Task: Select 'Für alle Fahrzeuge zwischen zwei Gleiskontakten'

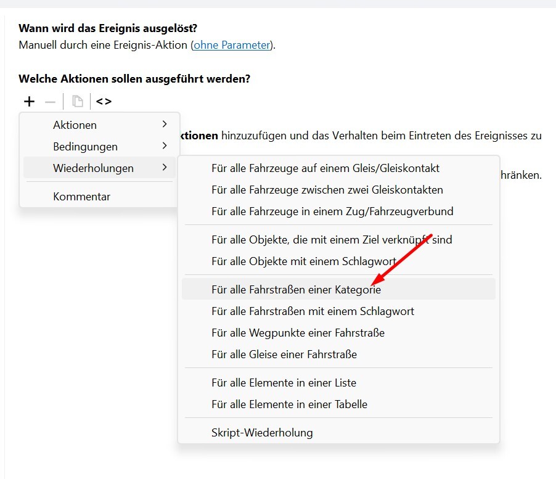Action: coord(327,189)
